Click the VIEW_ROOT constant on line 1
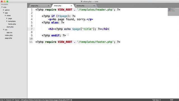The height and width of the screenshot is (101, 179). pos(65,10)
